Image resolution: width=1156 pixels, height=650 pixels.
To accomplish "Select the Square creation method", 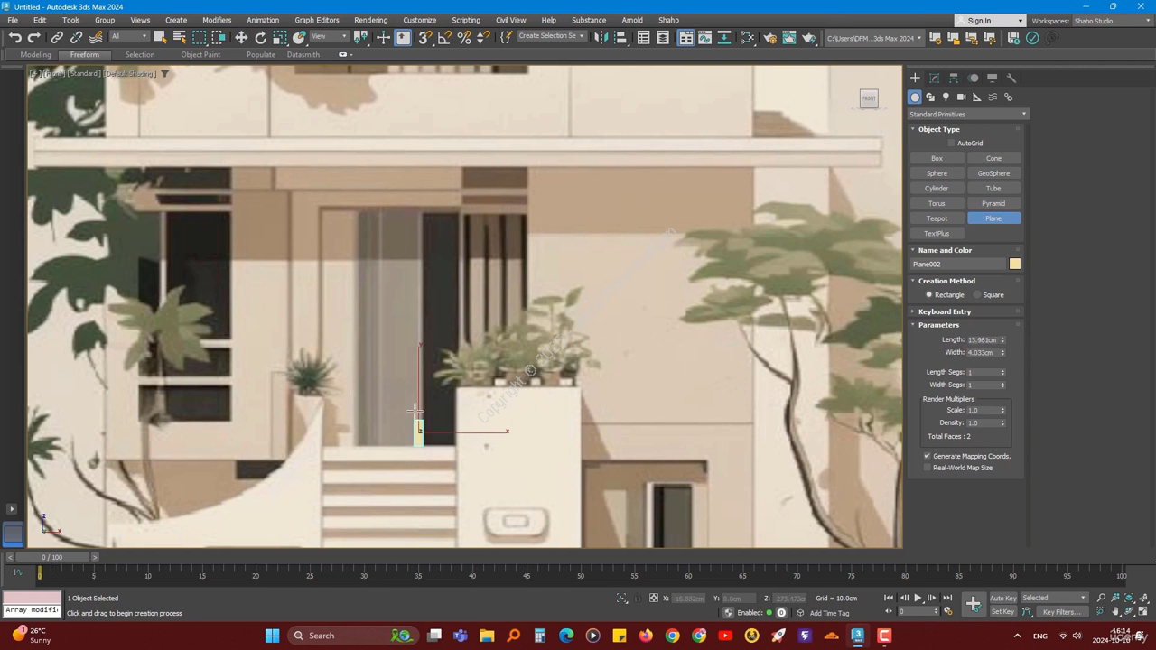I will pos(976,295).
